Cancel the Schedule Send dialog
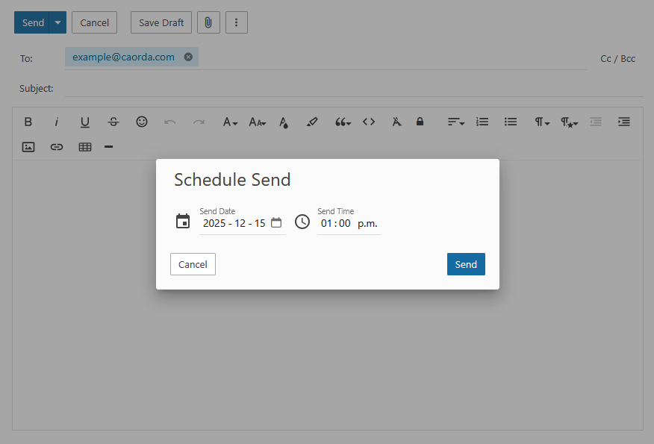 coord(193,264)
